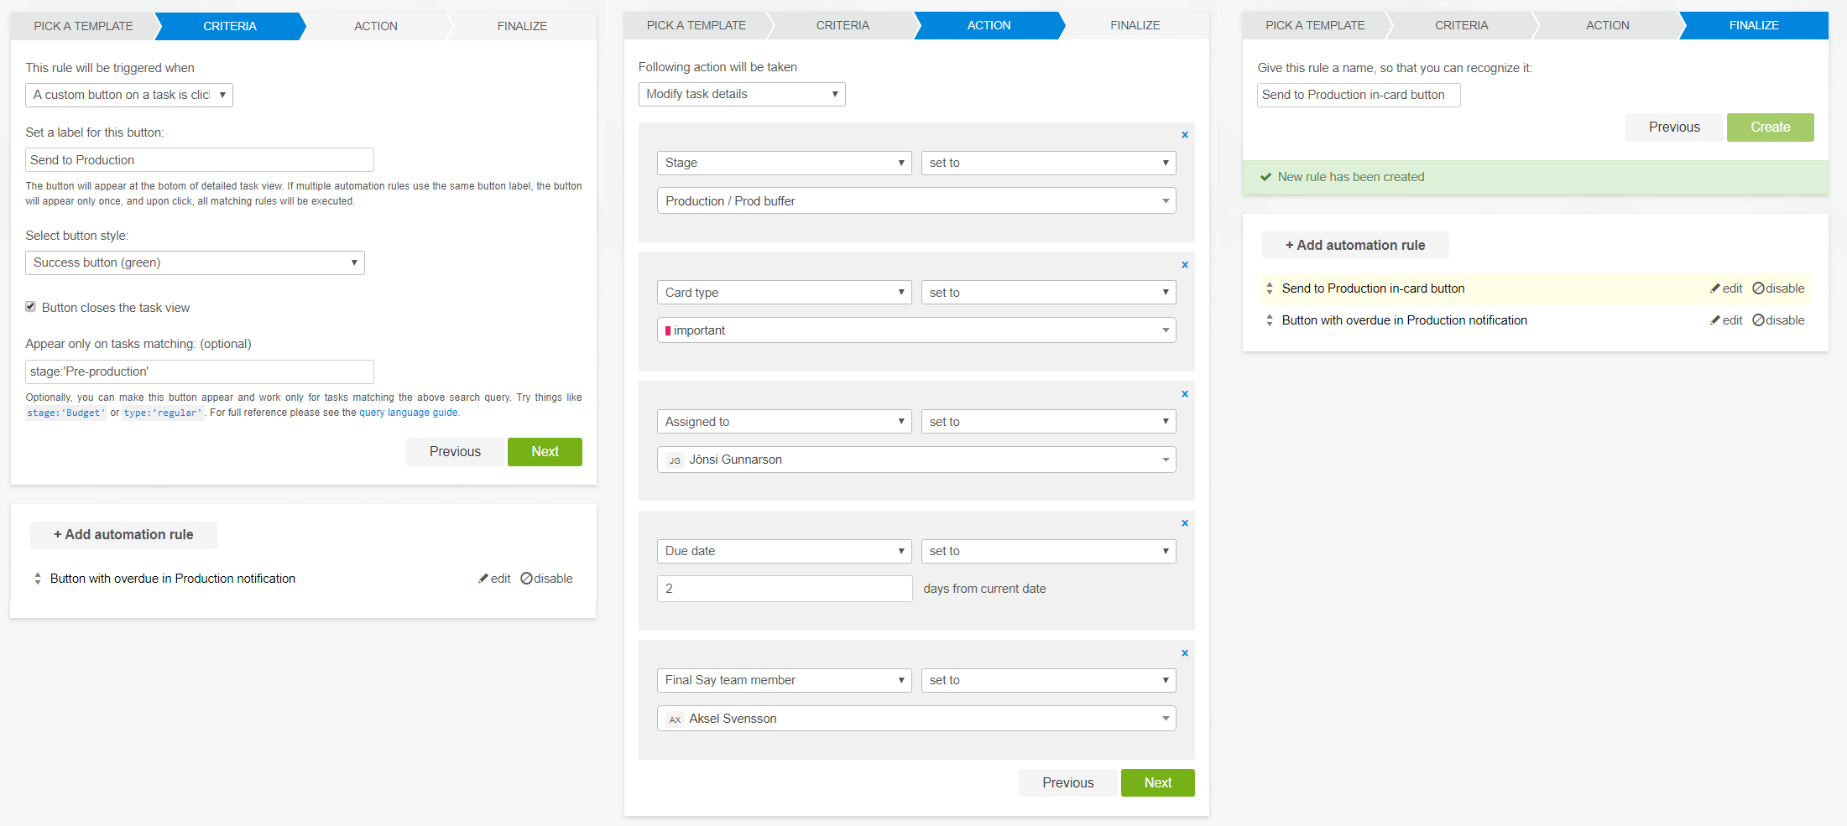Remove the Stage action block

[x=1184, y=135]
